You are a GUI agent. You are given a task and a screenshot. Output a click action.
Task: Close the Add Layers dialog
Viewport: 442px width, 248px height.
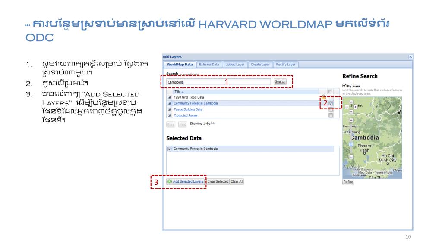tap(411, 57)
